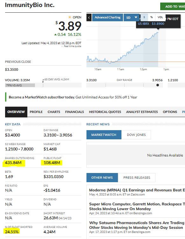Click % of float shorted 24.55%

(x=12, y=232)
